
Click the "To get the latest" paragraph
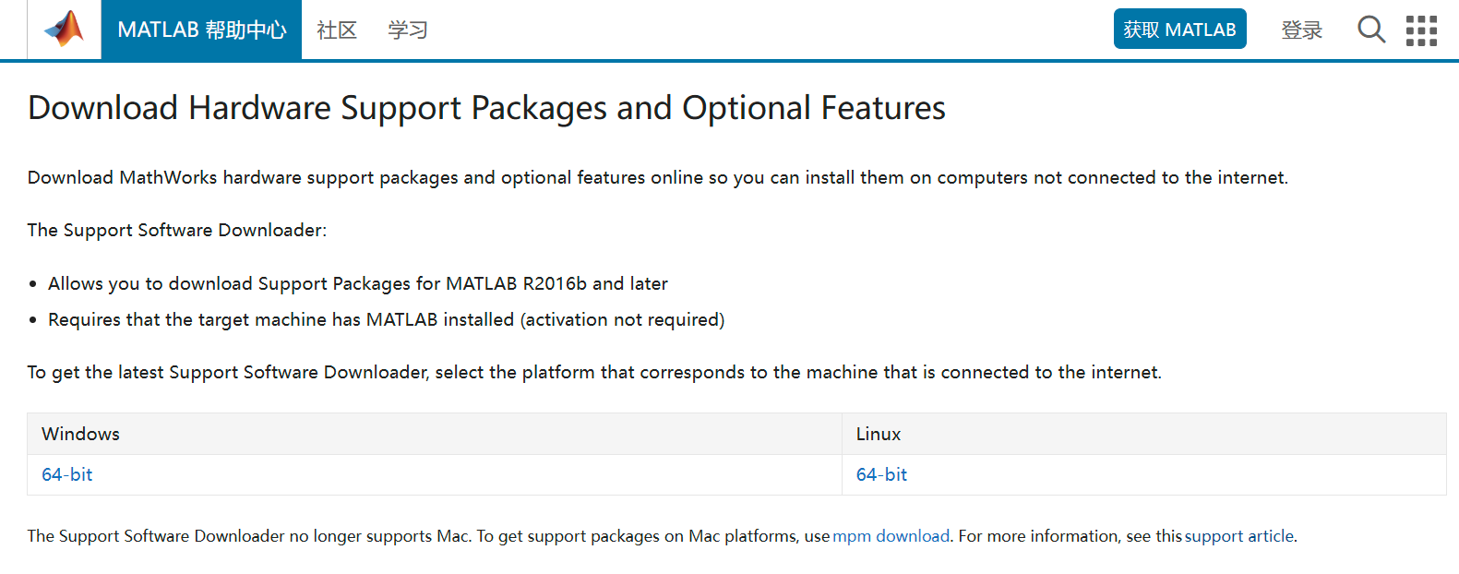tap(594, 372)
